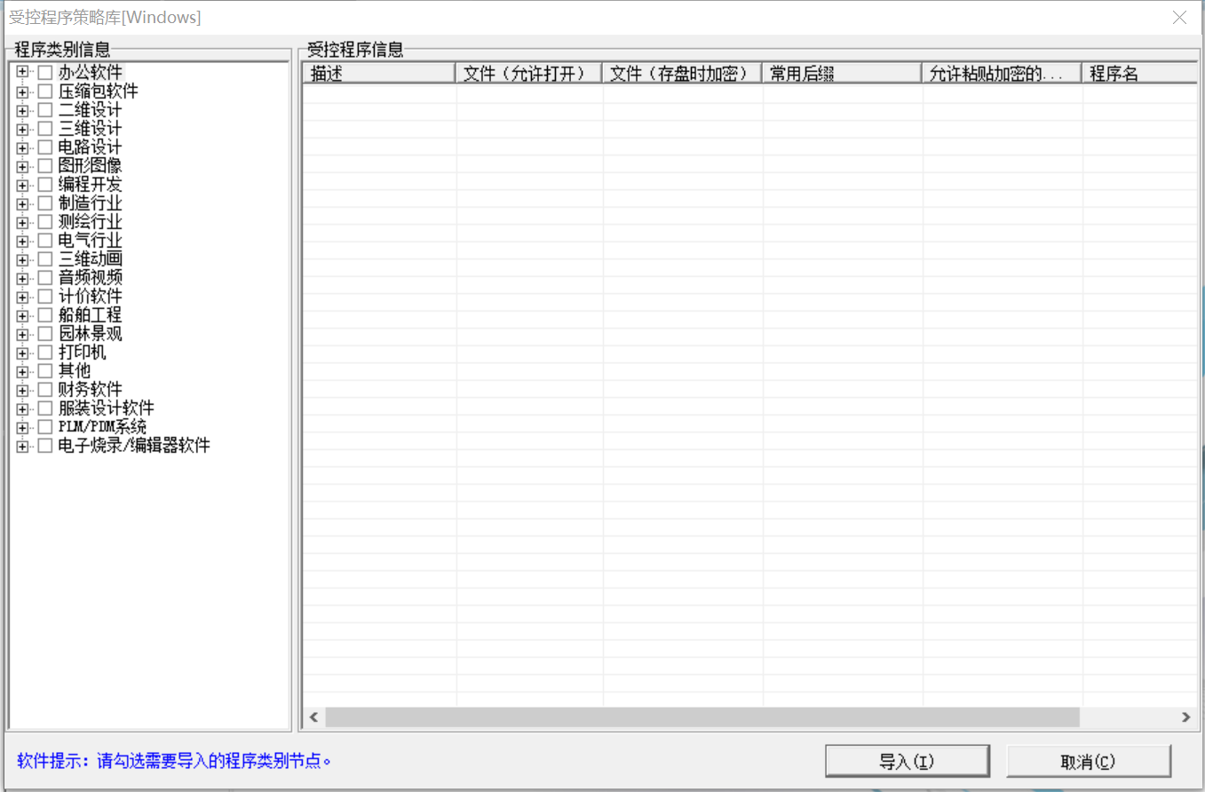Viewport: 1205px width, 792px height.
Task: Expand the 三维动画 node
Action: (x=22, y=259)
